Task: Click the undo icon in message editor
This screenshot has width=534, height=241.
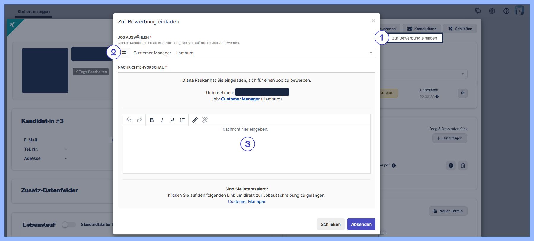Action: pos(129,120)
